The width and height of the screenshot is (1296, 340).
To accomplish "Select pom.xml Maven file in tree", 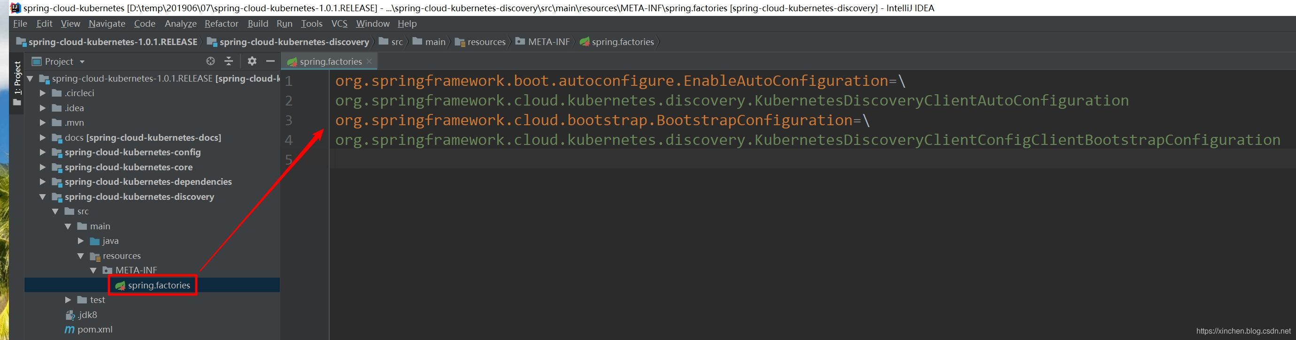I will click(89, 330).
